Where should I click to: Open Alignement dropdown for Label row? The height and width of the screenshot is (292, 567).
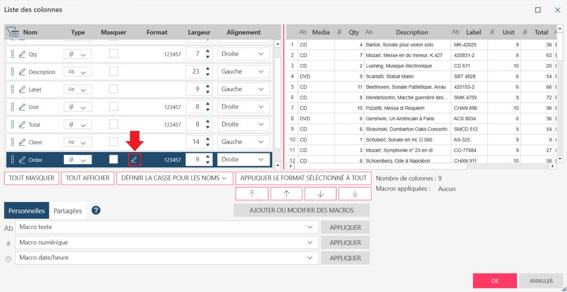tap(244, 89)
